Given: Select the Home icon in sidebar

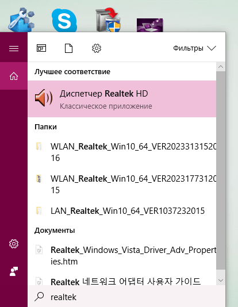Looking at the screenshot, I should [14, 76].
